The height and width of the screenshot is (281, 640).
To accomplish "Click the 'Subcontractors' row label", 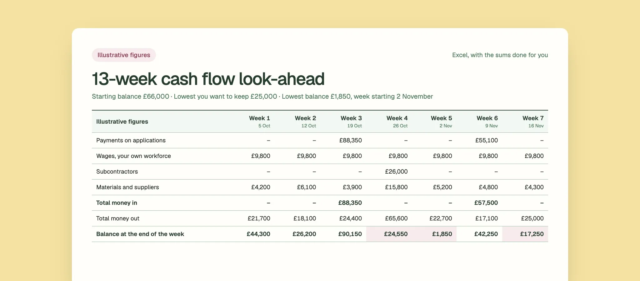I will (117, 172).
